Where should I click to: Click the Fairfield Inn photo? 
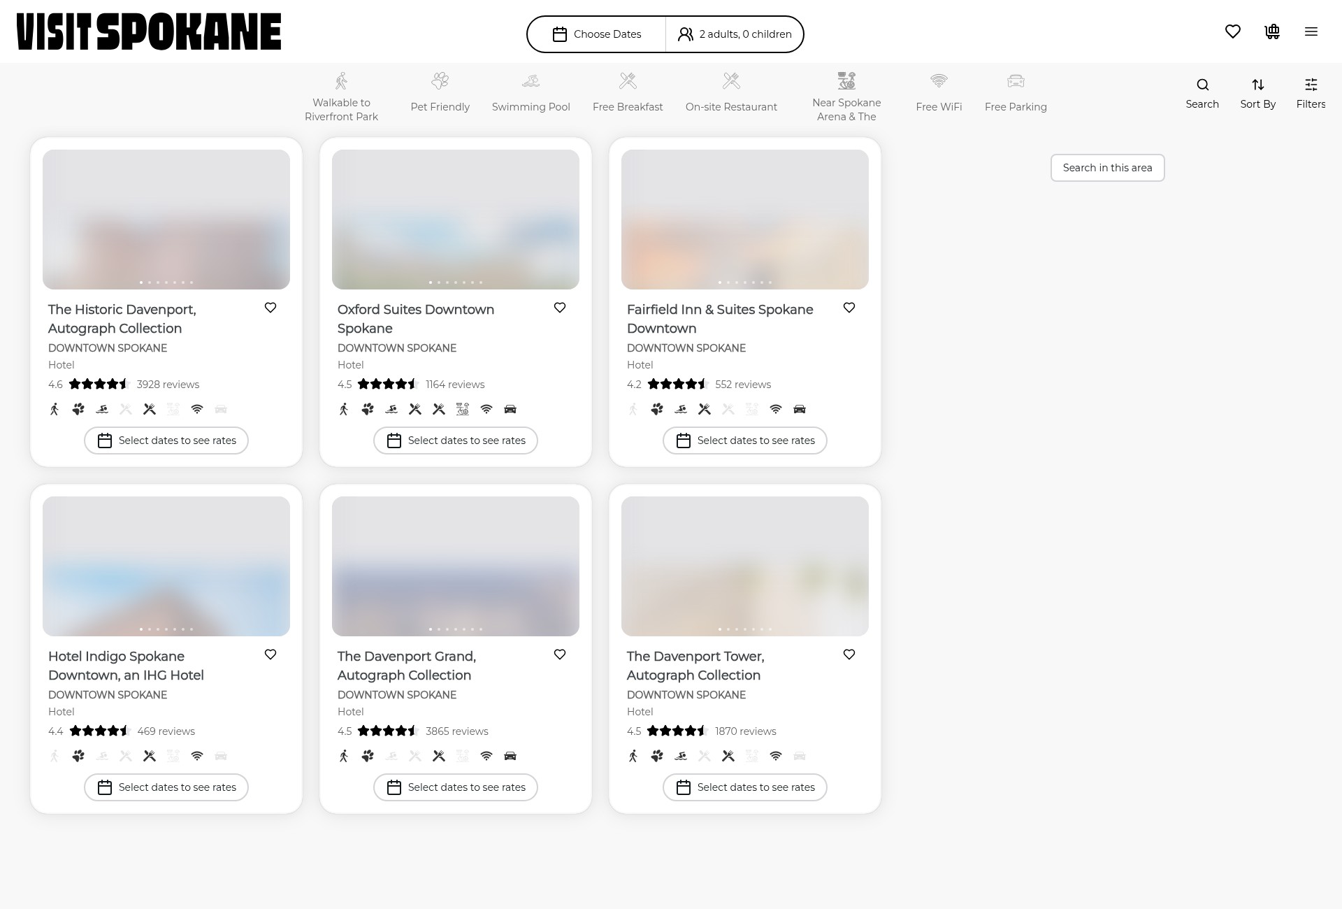[745, 220]
